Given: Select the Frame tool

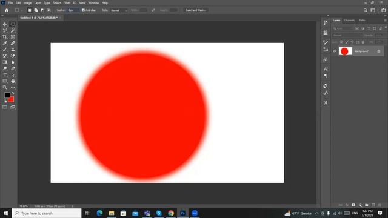Looking at the screenshot, I should pyautogui.click(x=13, y=37).
